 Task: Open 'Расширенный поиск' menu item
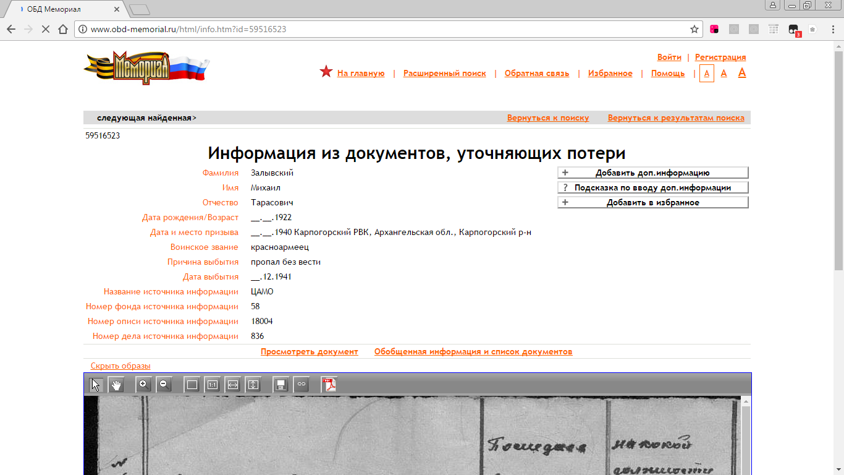click(445, 73)
